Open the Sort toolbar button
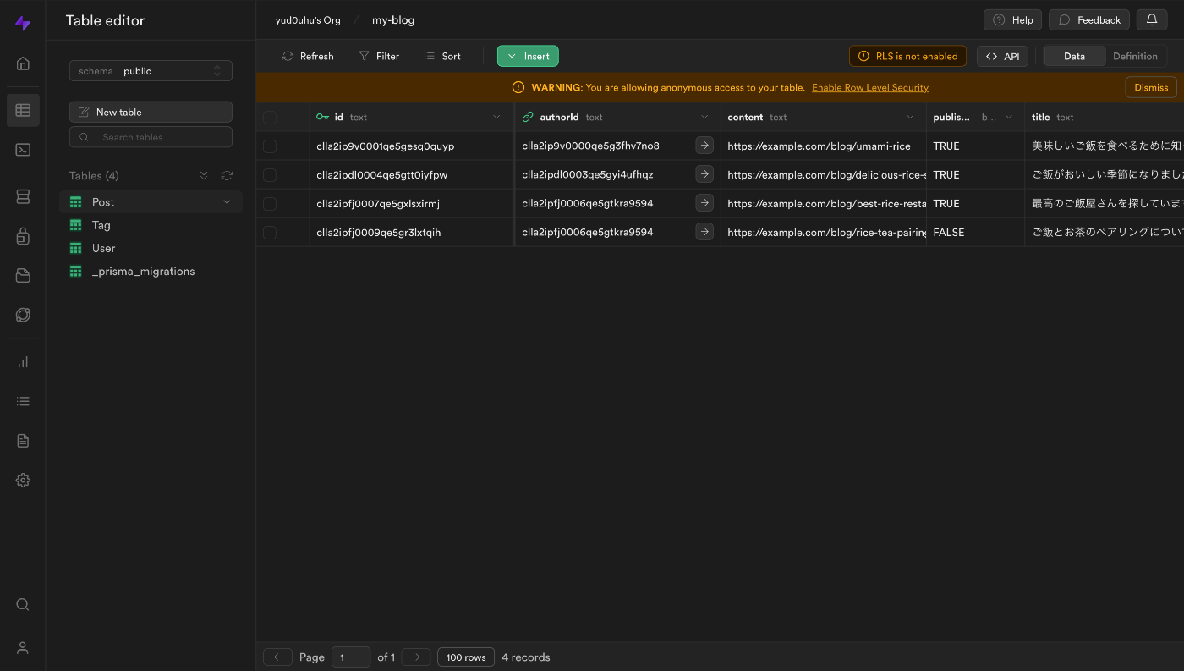This screenshot has height=671, width=1184. click(x=443, y=56)
